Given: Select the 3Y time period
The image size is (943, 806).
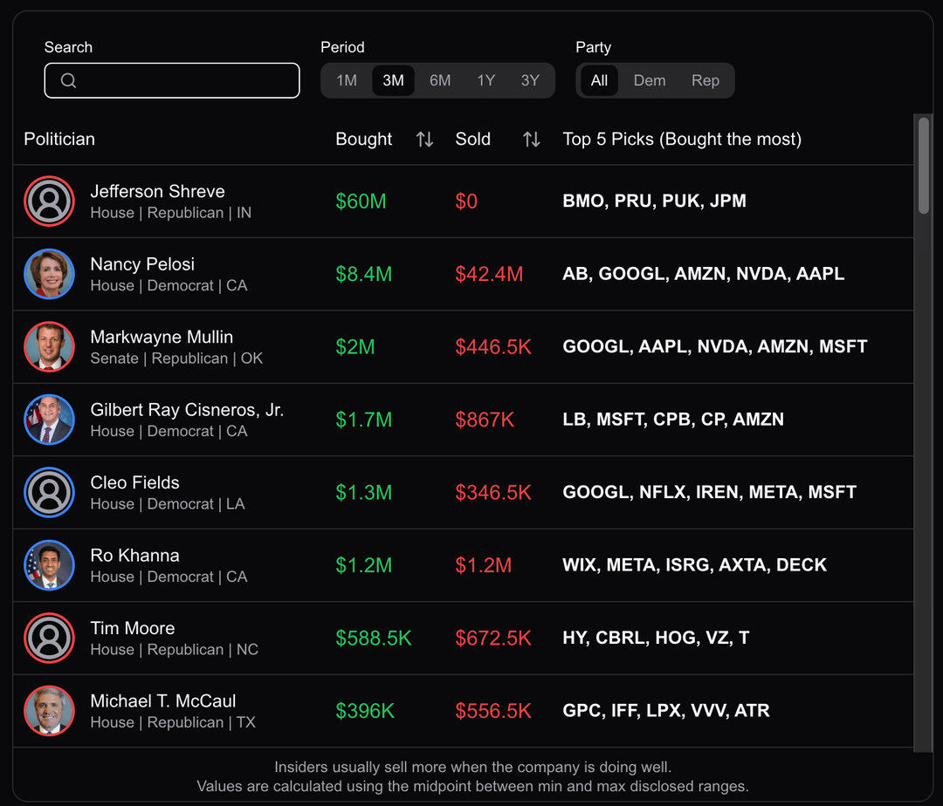Looking at the screenshot, I should [530, 80].
